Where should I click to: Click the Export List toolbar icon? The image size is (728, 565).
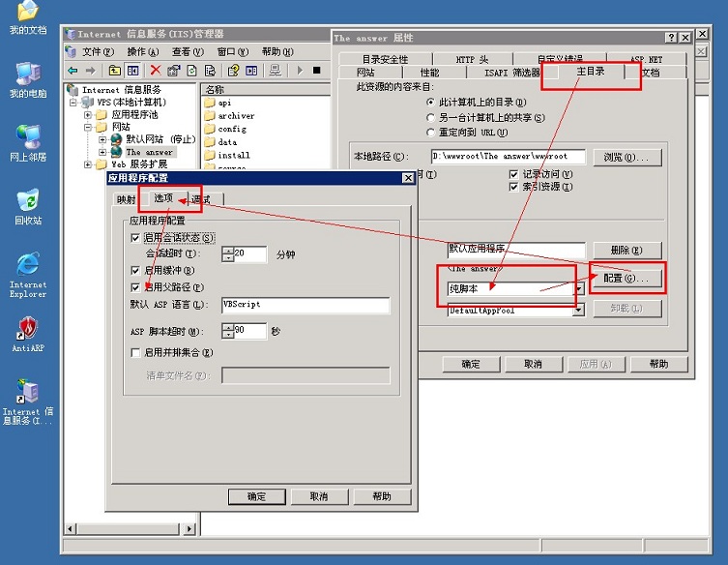point(211,71)
